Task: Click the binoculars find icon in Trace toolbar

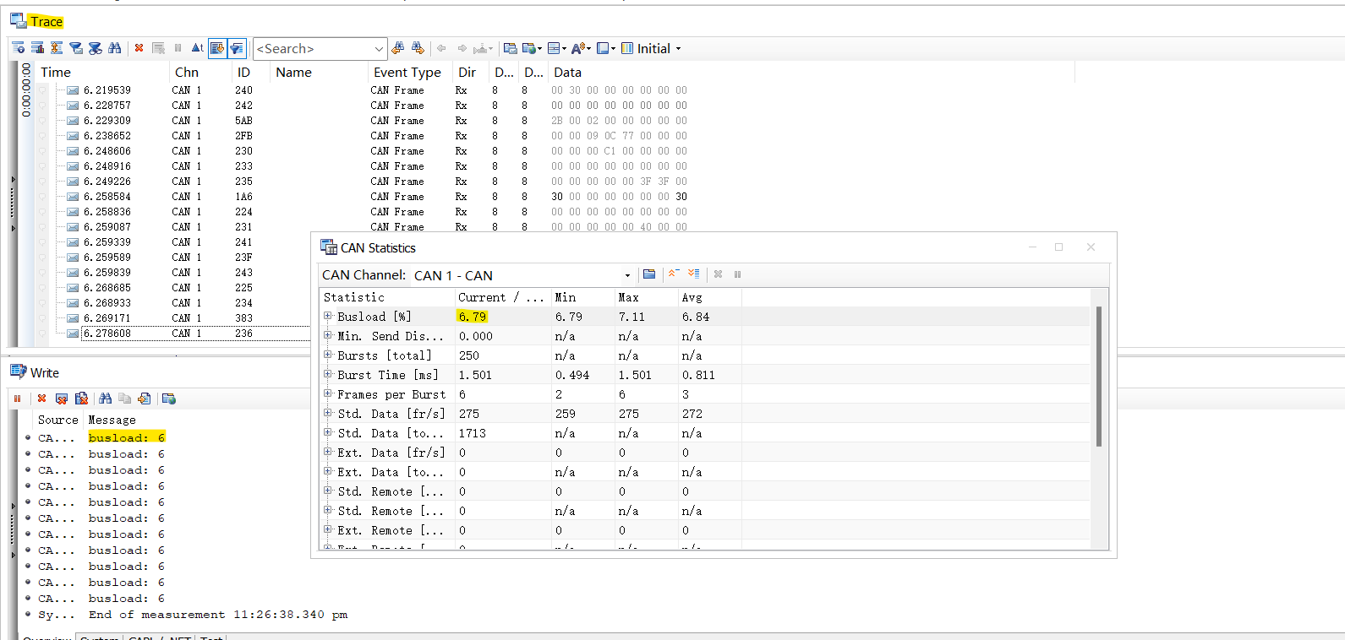Action: pos(115,48)
